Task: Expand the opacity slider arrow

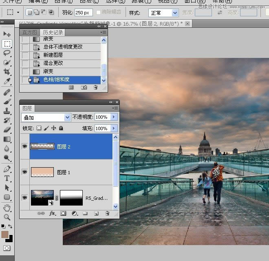Action: 114,117
